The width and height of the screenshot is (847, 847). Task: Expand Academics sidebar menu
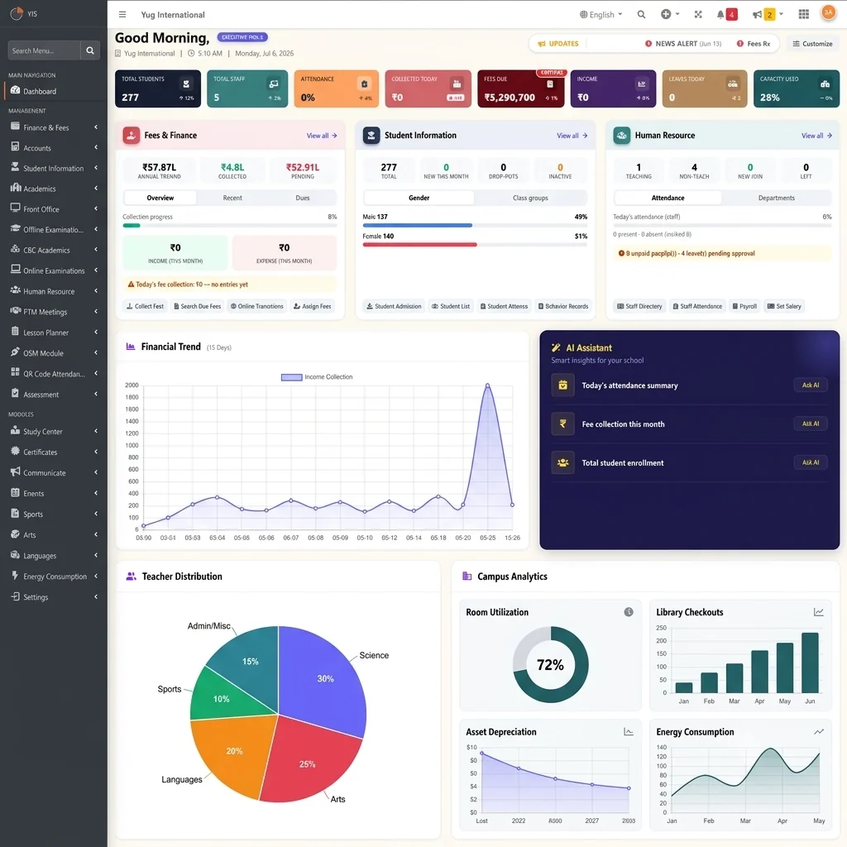click(54, 189)
